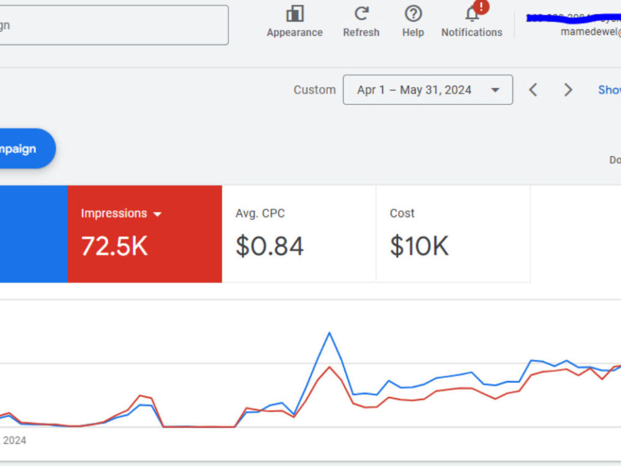Select the Cost scorecard

point(453,234)
